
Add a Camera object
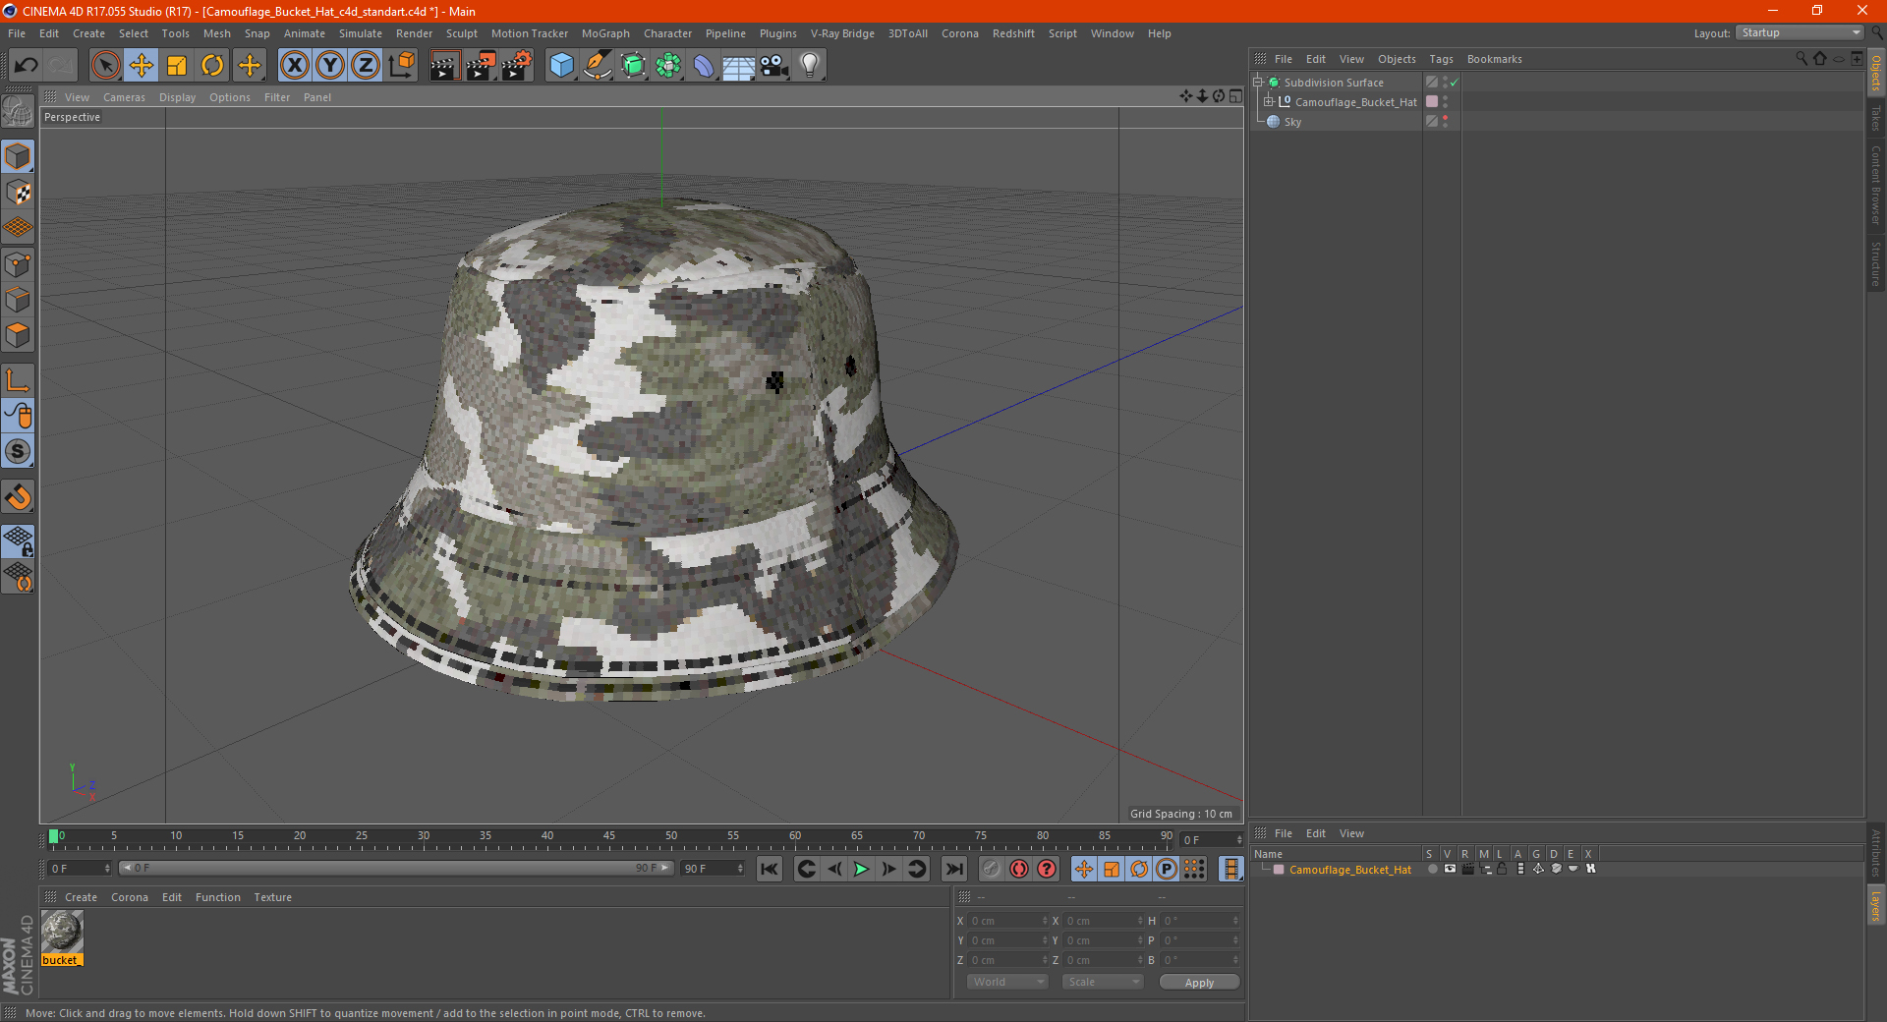pyautogui.click(x=773, y=66)
